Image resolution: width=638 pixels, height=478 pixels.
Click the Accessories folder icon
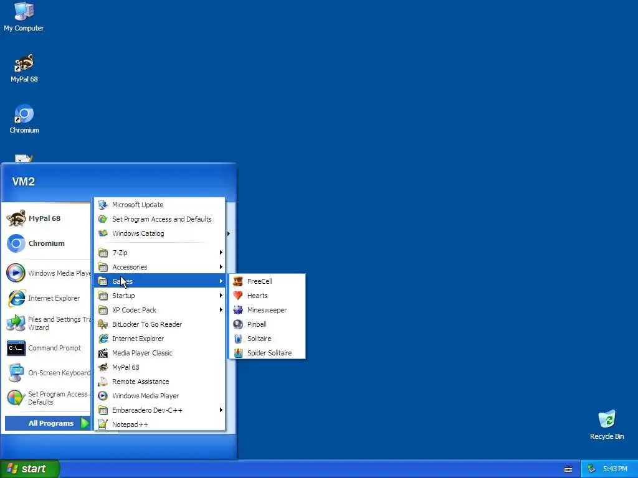click(103, 267)
